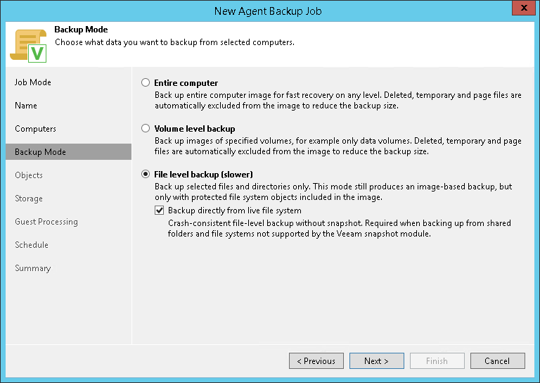Go to the Schedule step
This screenshot has height=383, width=540.
point(32,245)
